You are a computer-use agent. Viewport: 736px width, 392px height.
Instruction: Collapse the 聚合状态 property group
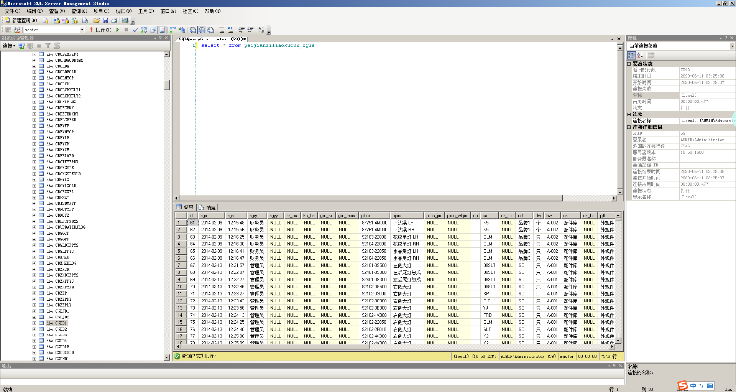[629, 64]
